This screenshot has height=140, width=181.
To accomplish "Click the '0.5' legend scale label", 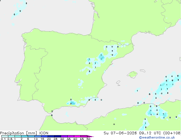I will point(10,139).
